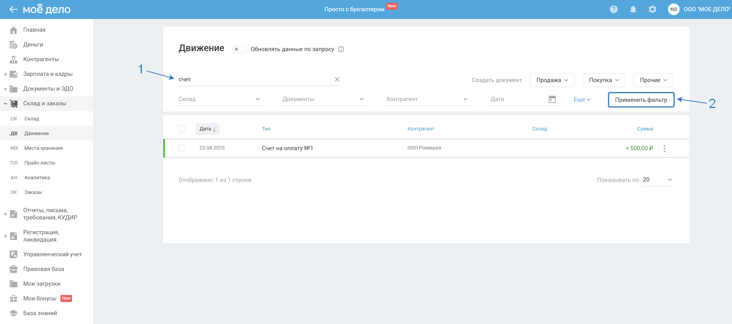Open Заказы submenu item
This screenshot has width=732, height=324.
47,192
